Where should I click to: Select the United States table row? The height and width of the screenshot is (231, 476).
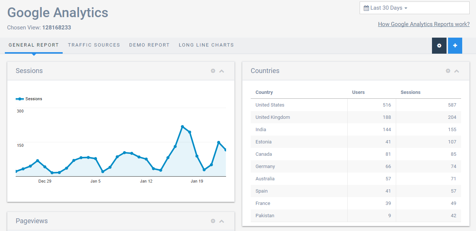click(356, 105)
